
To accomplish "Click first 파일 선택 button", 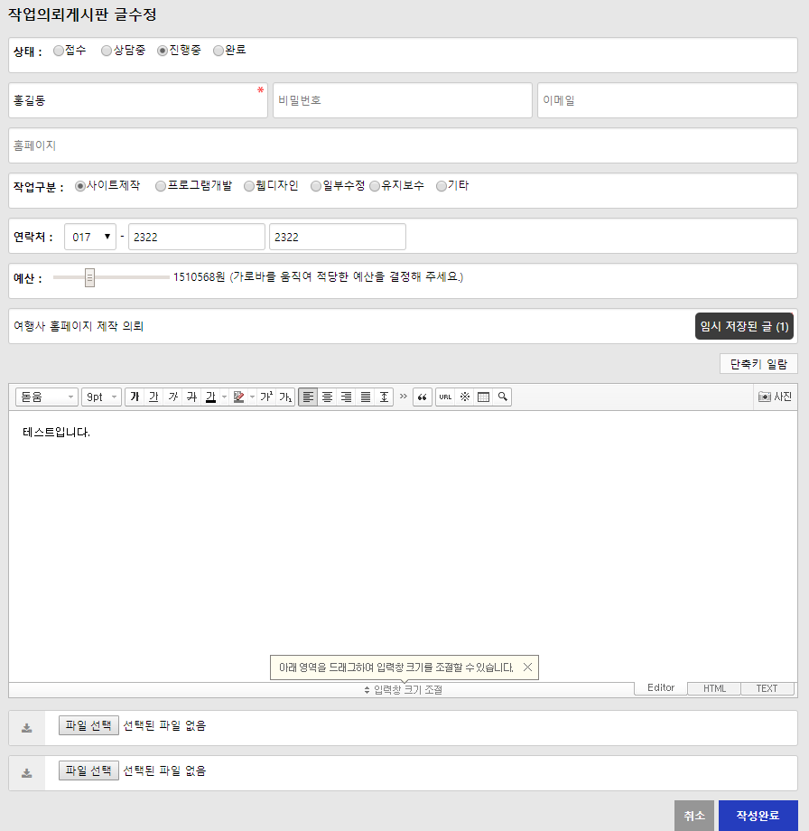I will click(88, 725).
